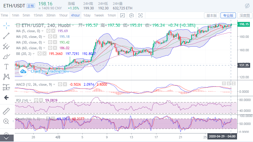The width and height of the screenshot is (253, 142).
Task: Click the 深度图 depth chart button
Action: coord(245,15)
